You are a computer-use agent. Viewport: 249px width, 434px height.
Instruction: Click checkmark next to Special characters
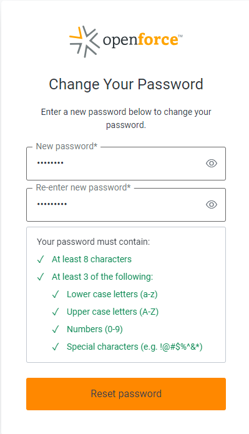[x=56, y=347]
